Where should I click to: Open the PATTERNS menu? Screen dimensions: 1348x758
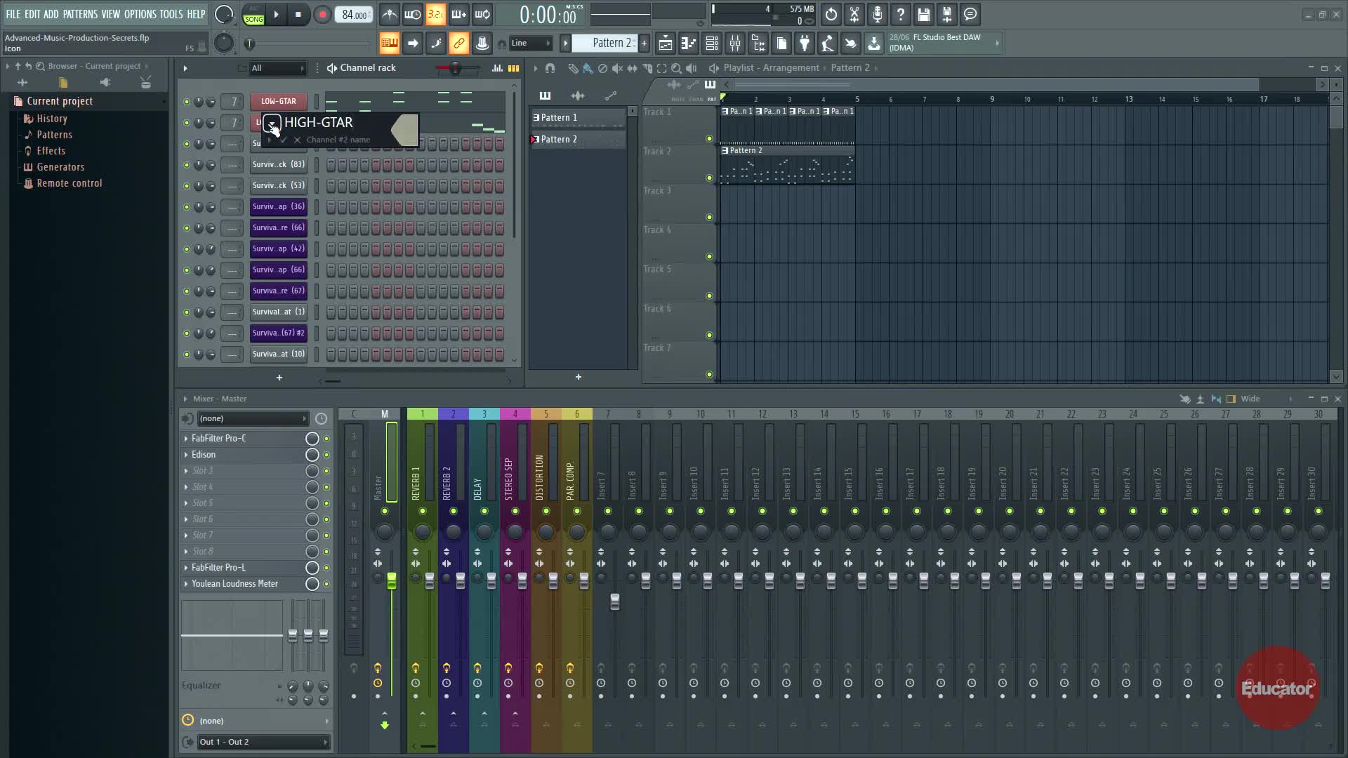80,14
